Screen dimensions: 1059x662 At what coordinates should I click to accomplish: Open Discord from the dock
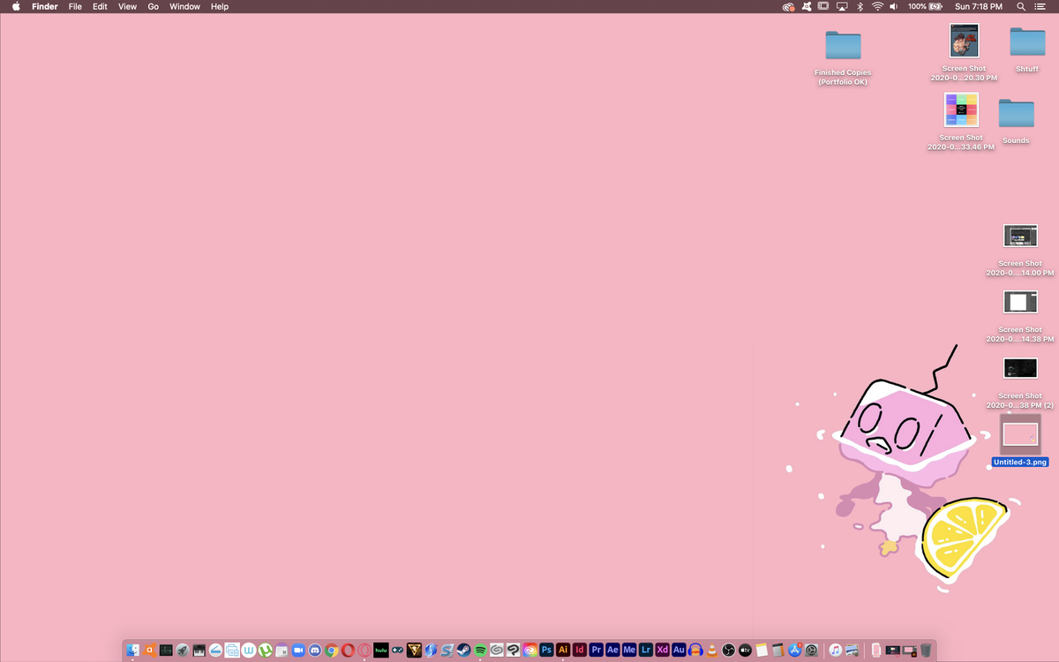coord(315,651)
